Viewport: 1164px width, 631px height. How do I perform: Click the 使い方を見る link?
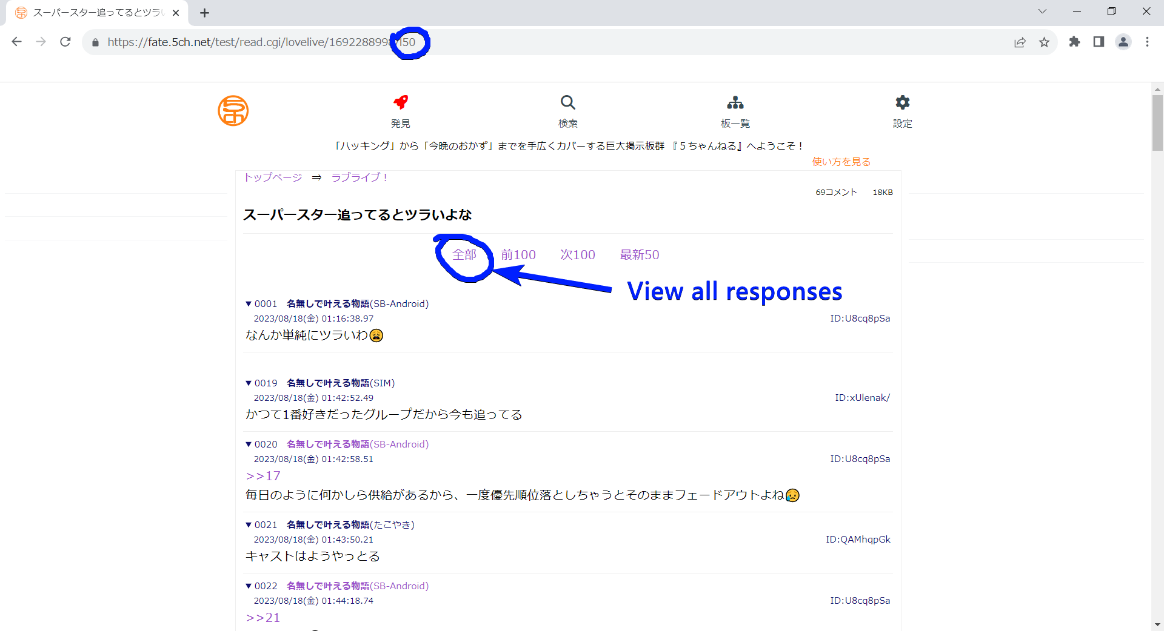pos(841,161)
